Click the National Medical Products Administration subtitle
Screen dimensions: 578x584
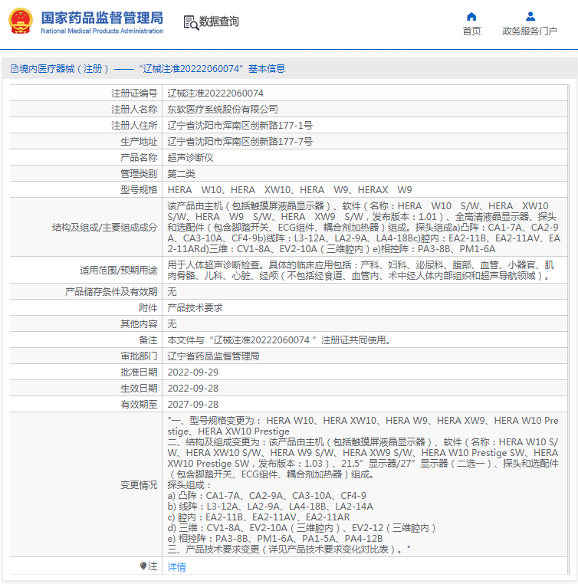point(102,31)
